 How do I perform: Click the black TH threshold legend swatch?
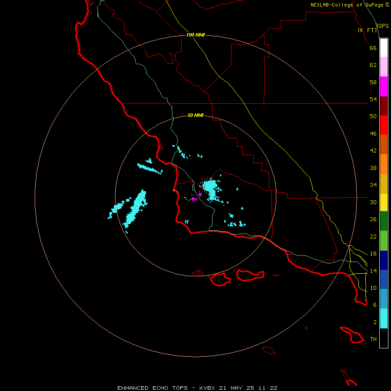pyautogui.click(x=384, y=338)
